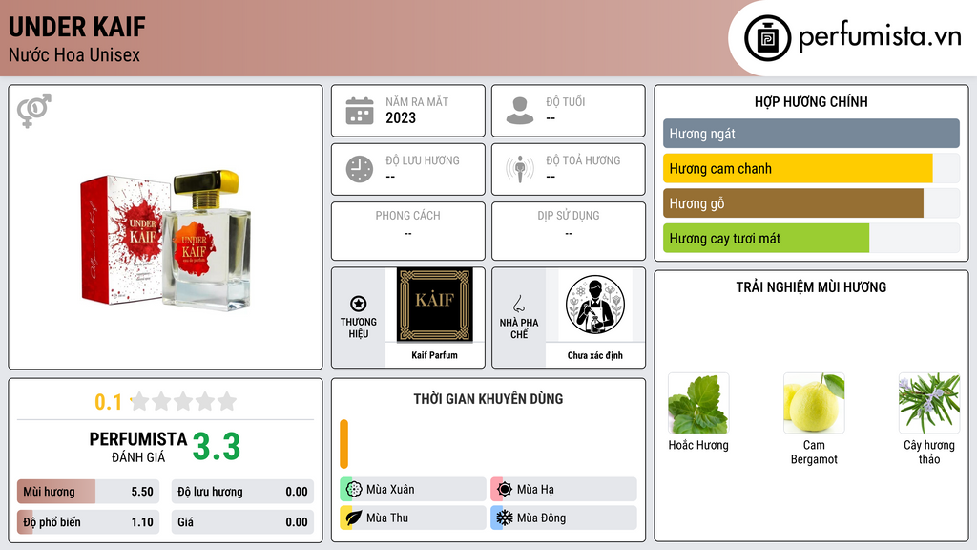
Task: Click the Kaif Parfum brand name
Action: tap(434, 355)
